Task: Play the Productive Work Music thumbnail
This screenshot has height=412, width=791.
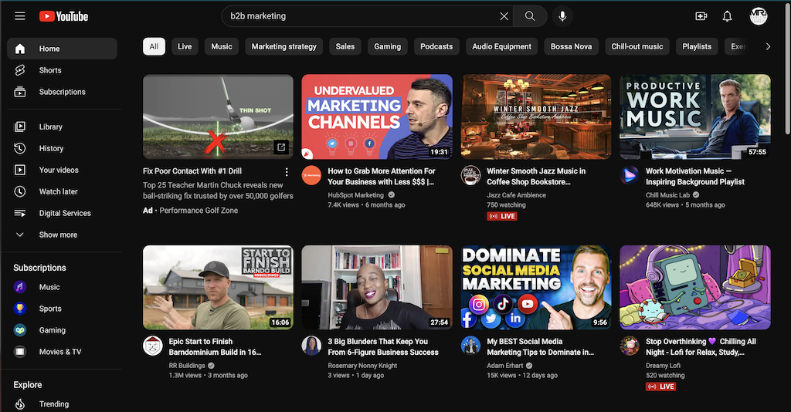Action: [x=695, y=117]
